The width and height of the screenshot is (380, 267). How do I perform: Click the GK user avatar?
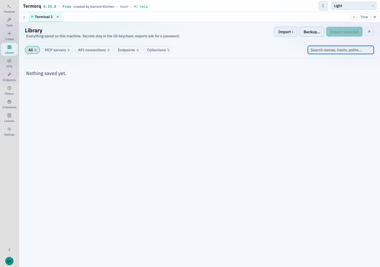(x=9, y=261)
